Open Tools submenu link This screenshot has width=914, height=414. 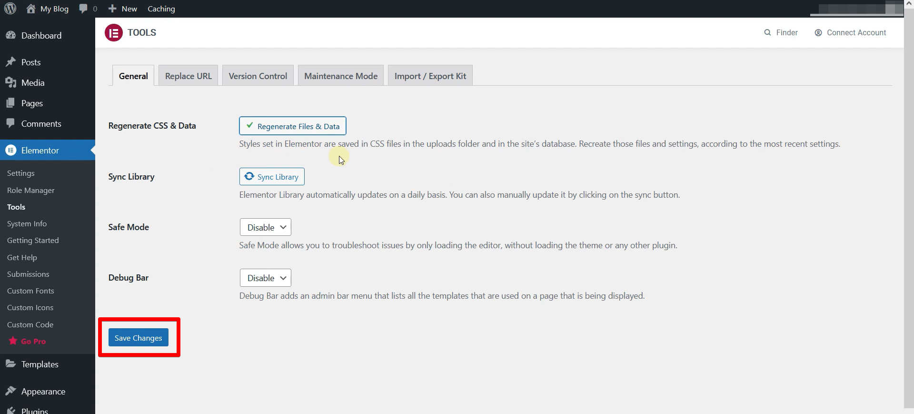pos(16,207)
